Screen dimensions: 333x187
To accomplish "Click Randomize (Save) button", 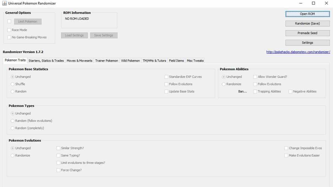I will tap(307, 24).
